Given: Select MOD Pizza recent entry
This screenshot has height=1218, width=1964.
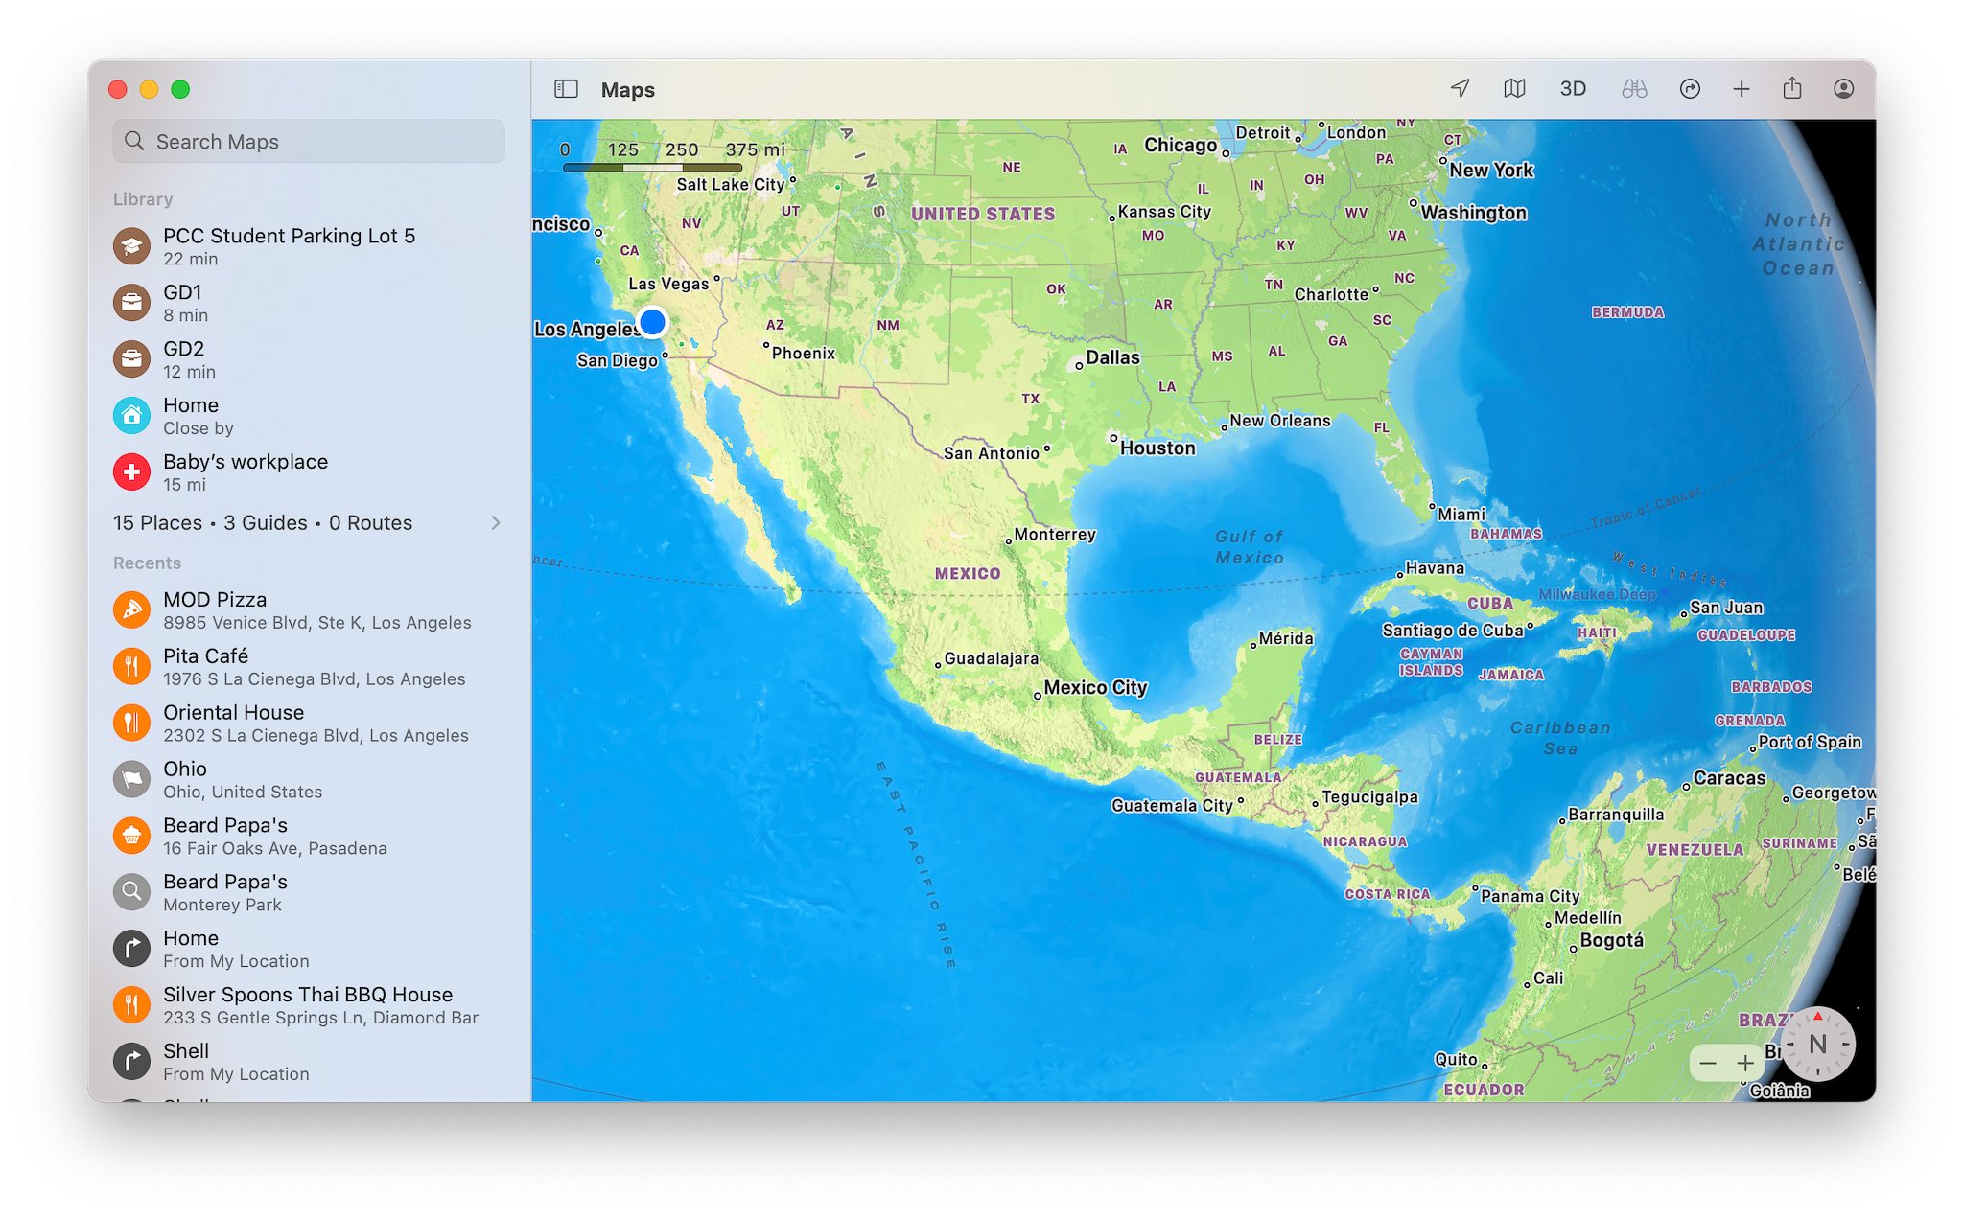Looking at the screenshot, I should [309, 610].
